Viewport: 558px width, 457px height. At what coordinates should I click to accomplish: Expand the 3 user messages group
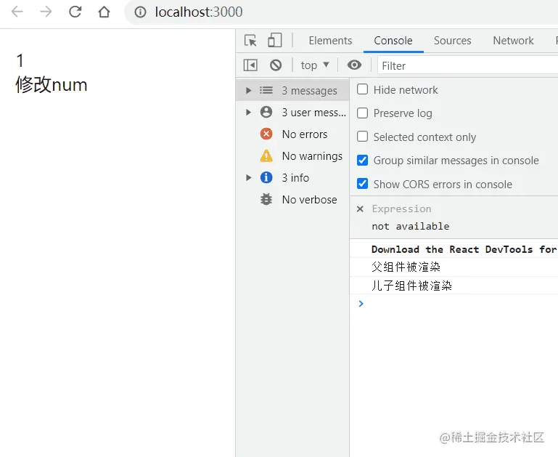(x=248, y=112)
